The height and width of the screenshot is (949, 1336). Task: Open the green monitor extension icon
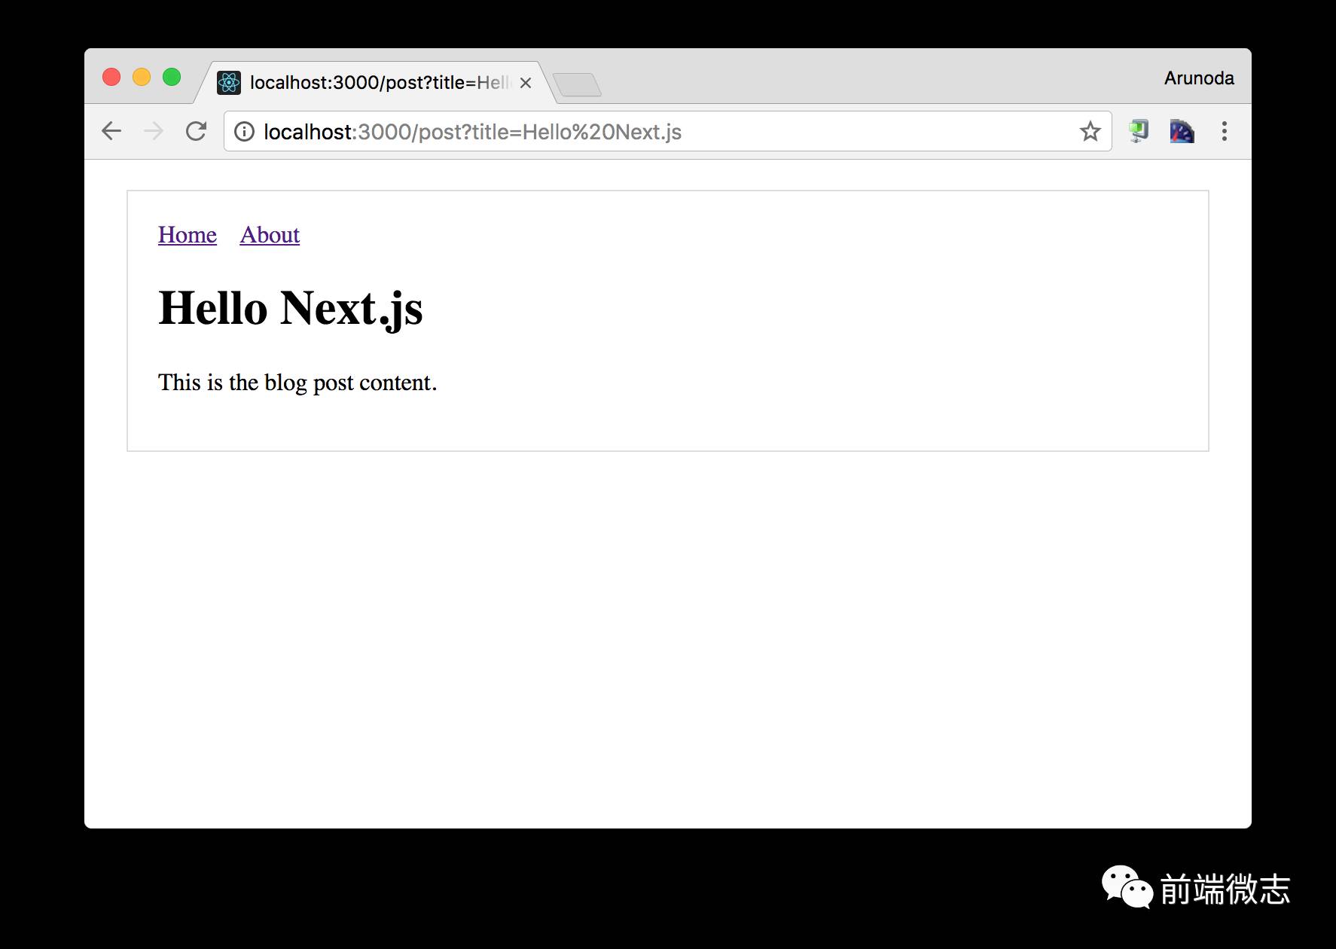1139,131
